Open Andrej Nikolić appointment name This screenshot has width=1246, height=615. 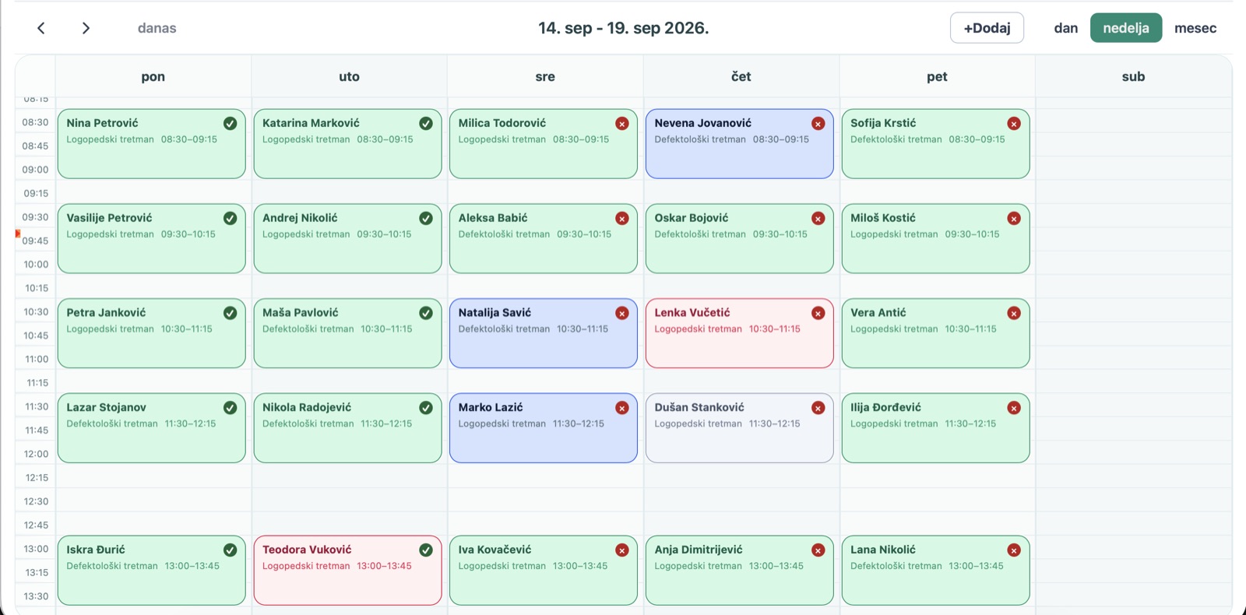pos(300,218)
